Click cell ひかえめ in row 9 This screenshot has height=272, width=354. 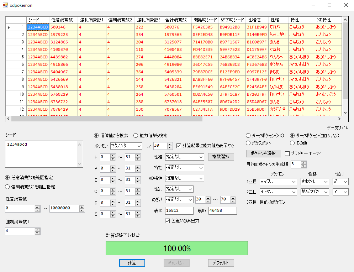point(278,87)
